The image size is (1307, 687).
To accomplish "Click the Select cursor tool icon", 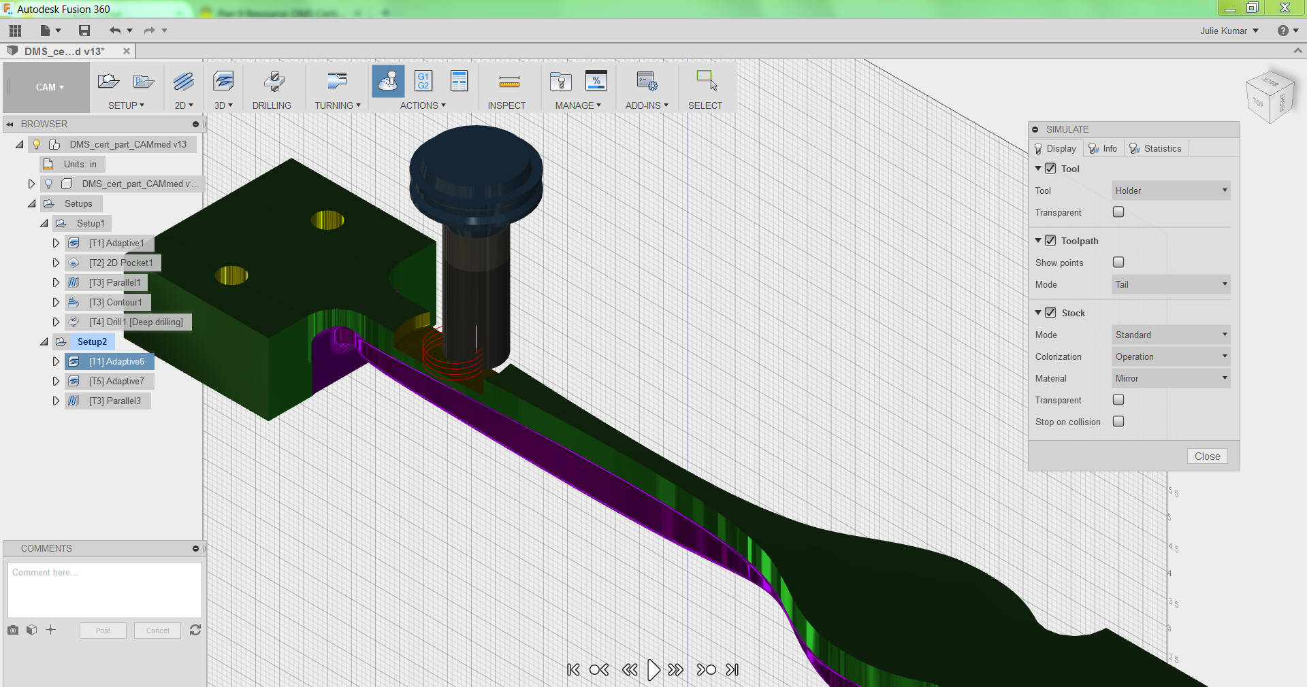I will click(707, 80).
